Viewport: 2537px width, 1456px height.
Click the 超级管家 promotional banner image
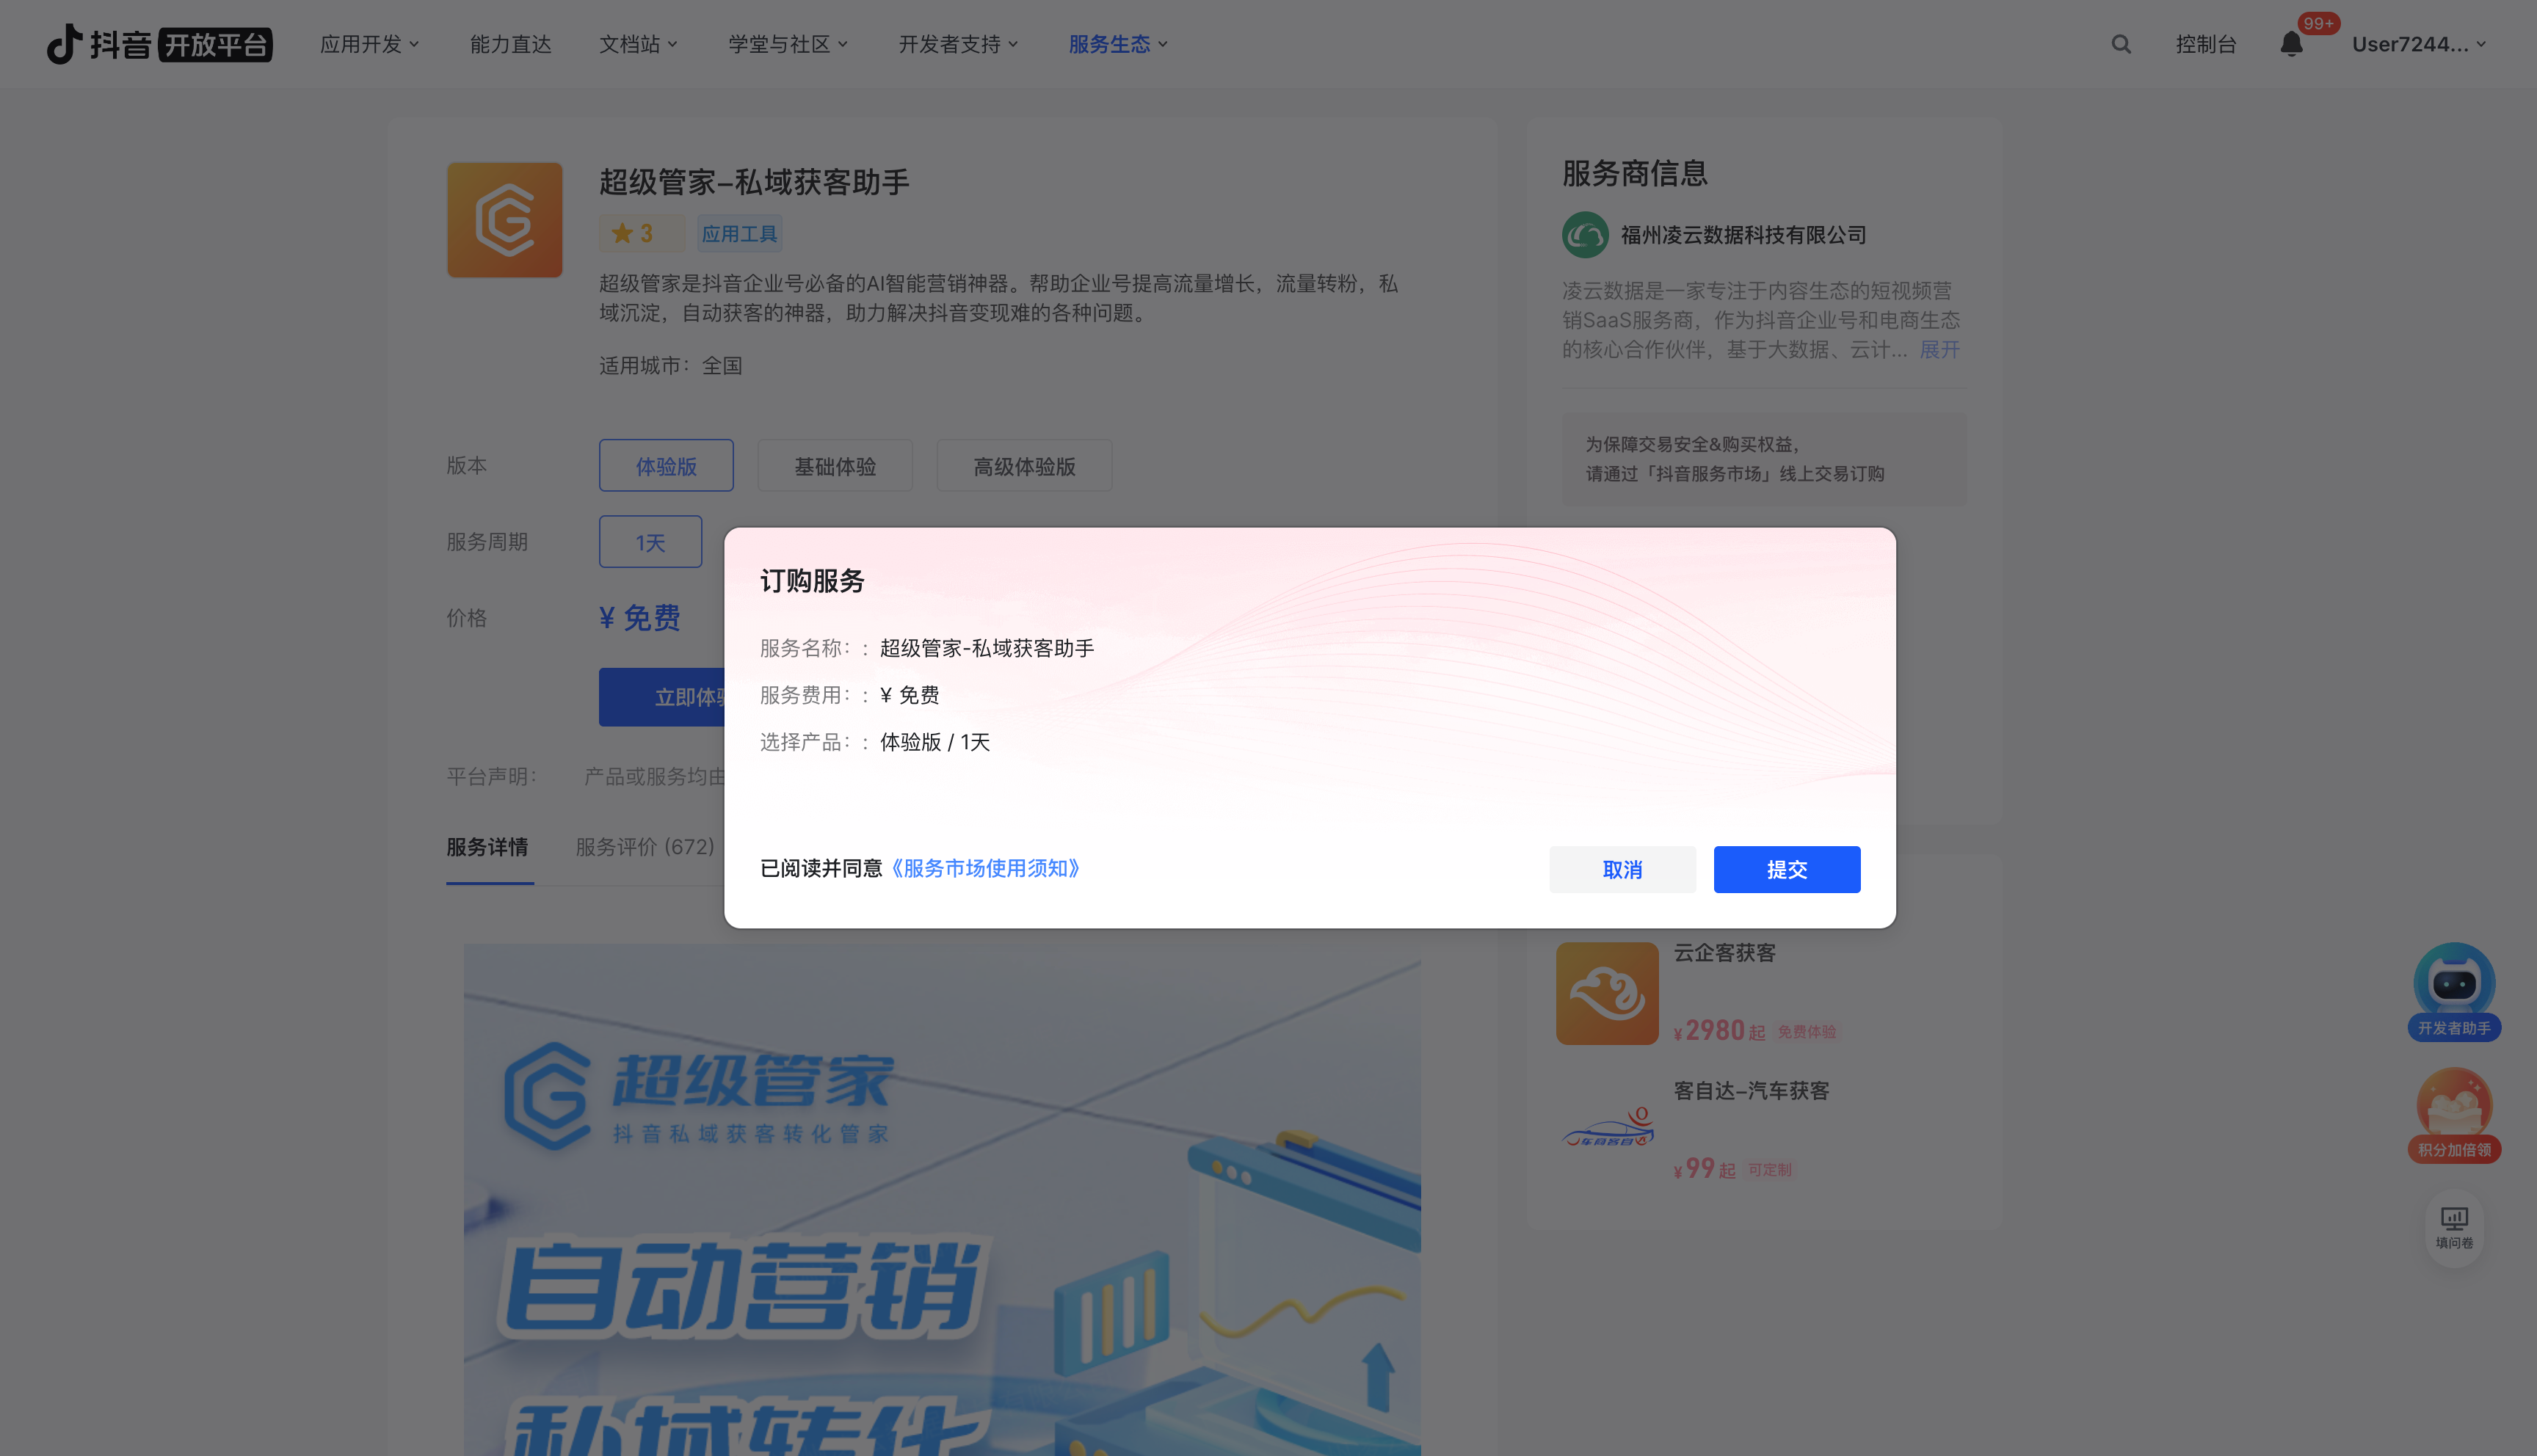coord(942,1200)
